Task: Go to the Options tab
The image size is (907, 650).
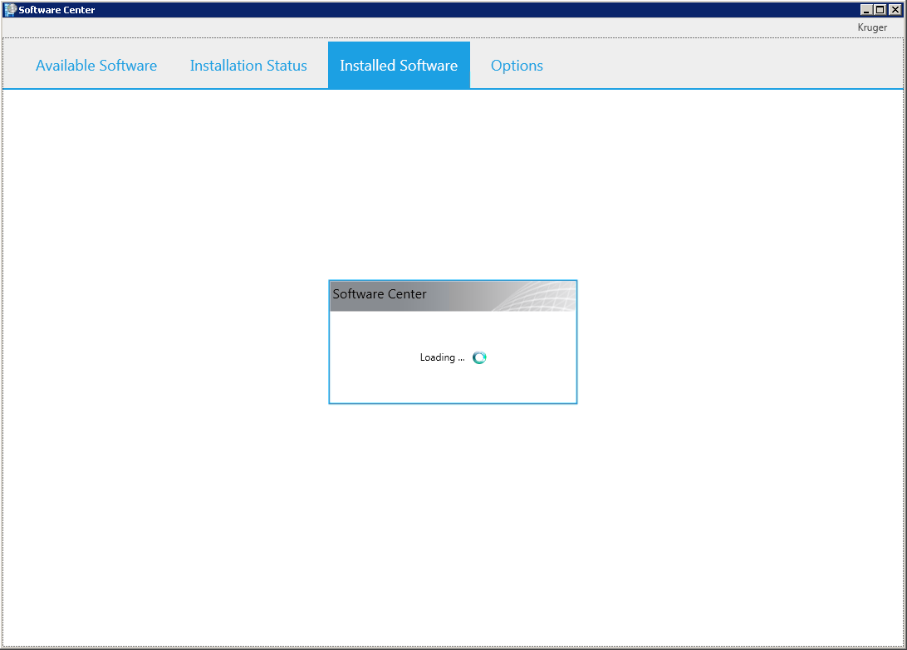Action: (x=517, y=66)
